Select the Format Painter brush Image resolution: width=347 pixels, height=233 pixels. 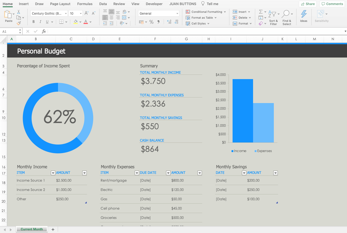pos(19,23)
